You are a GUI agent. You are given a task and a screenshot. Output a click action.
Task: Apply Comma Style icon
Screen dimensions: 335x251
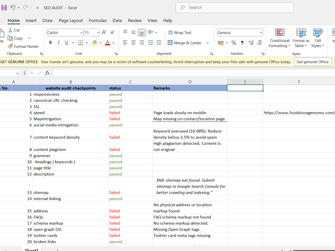(x=242, y=43)
